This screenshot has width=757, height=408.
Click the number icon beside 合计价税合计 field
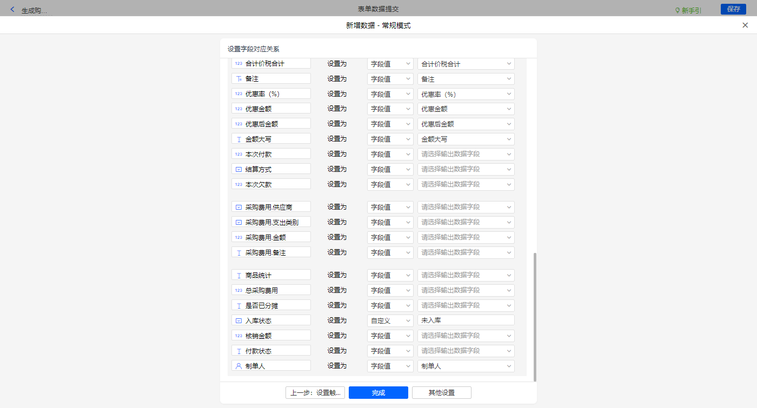[x=238, y=64]
